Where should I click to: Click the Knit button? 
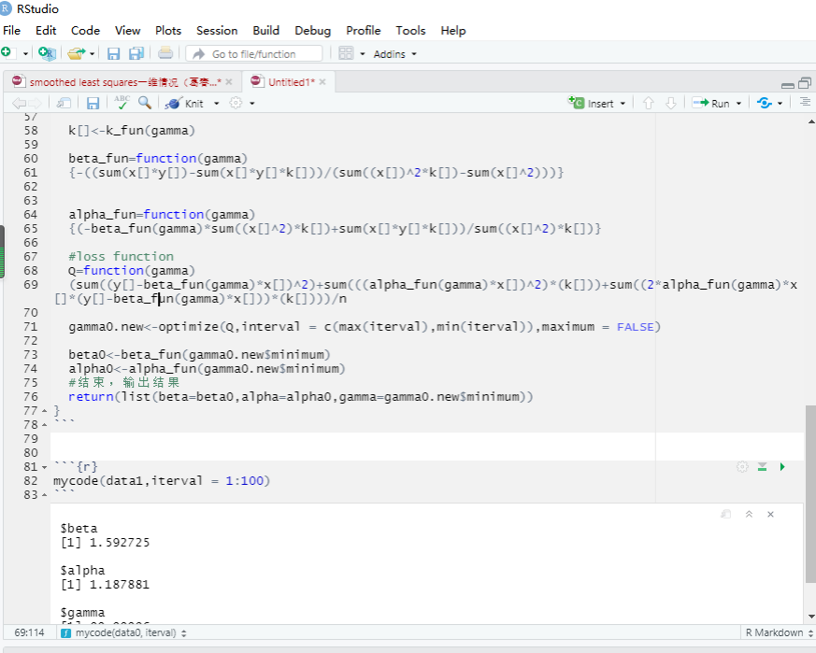[x=185, y=103]
